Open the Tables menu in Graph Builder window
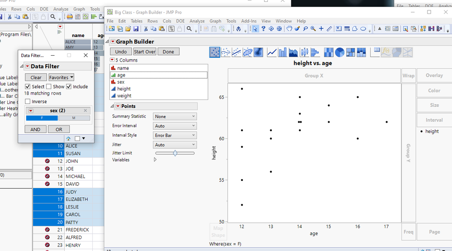The height and width of the screenshot is (251, 452). click(x=136, y=21)
